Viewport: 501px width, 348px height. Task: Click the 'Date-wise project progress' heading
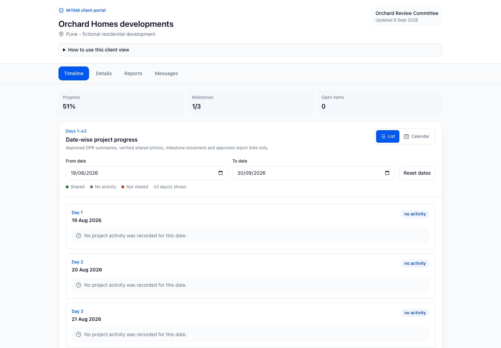102,140
